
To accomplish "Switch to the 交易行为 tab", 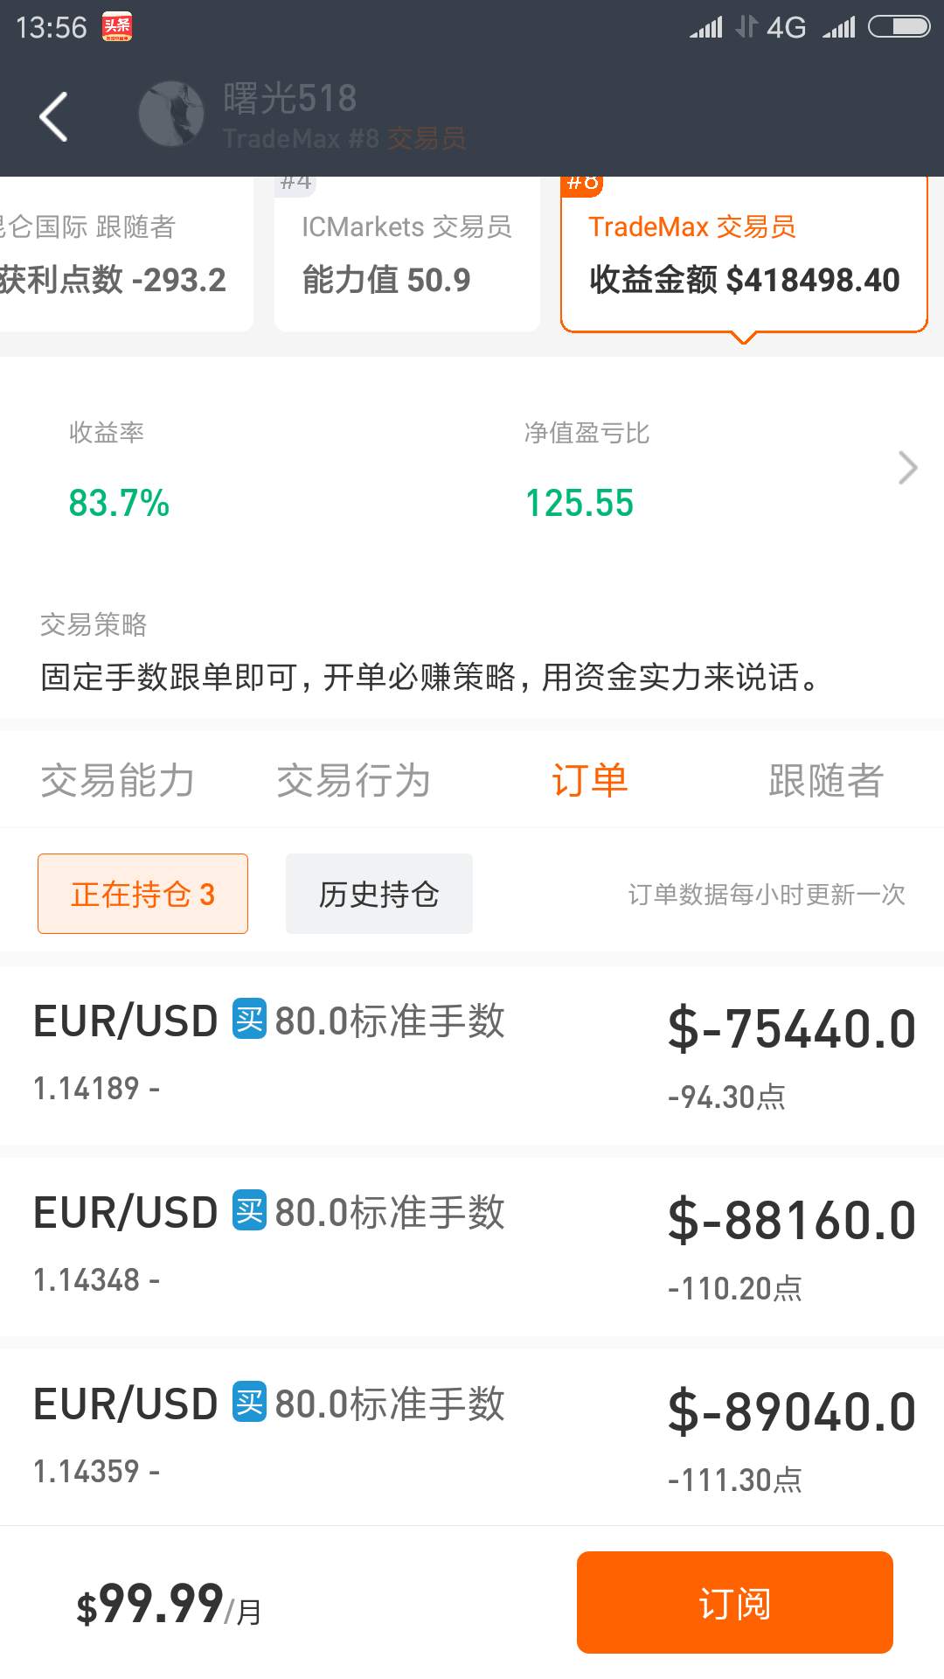I will 353,780.
